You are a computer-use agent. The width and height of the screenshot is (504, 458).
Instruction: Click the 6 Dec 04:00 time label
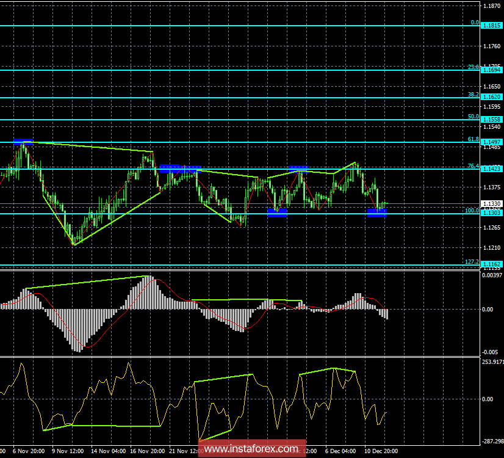pyautogui.click(x=340, y=451)
